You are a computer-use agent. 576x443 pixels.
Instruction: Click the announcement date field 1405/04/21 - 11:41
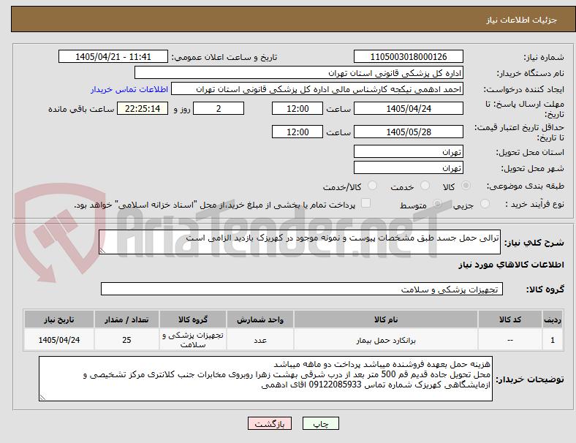click(x=113, y=56)
